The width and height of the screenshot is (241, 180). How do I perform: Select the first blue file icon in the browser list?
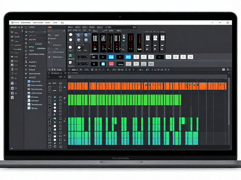coord(29,81)
